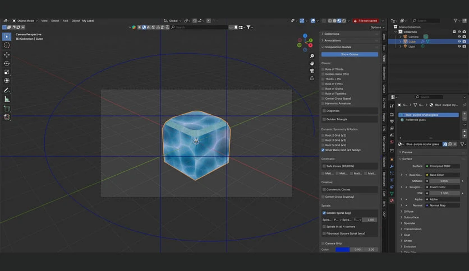Screen dimensions: 469x271
Task: Click the viewport zoom magnifier icon
Action: [x=312, y=56]
